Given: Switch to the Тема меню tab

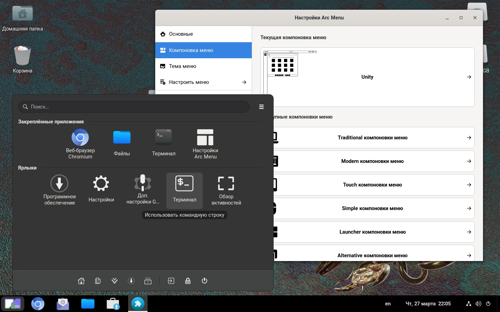Looking at the screenshot, I should coord(203,66).
